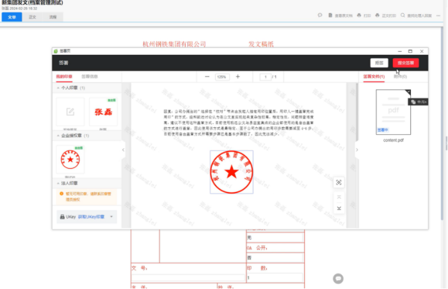Click the locate seal position icon
The image size is (448, 289).
(x=339, y=182)
